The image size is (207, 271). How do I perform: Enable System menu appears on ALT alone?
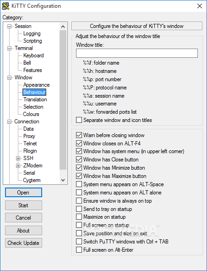tap(119, 193)
